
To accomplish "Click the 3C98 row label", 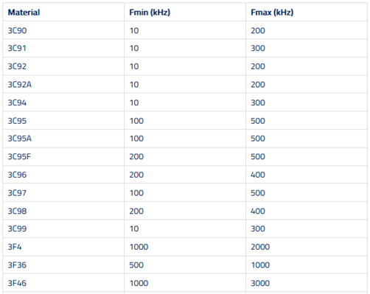I will [17, 211].
